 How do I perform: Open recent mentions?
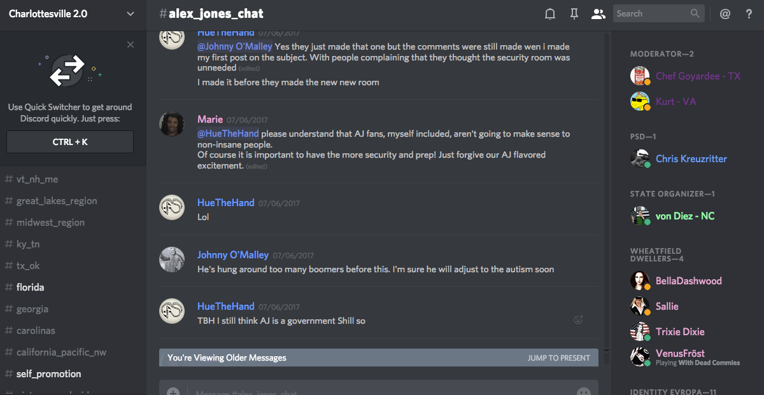725,13
